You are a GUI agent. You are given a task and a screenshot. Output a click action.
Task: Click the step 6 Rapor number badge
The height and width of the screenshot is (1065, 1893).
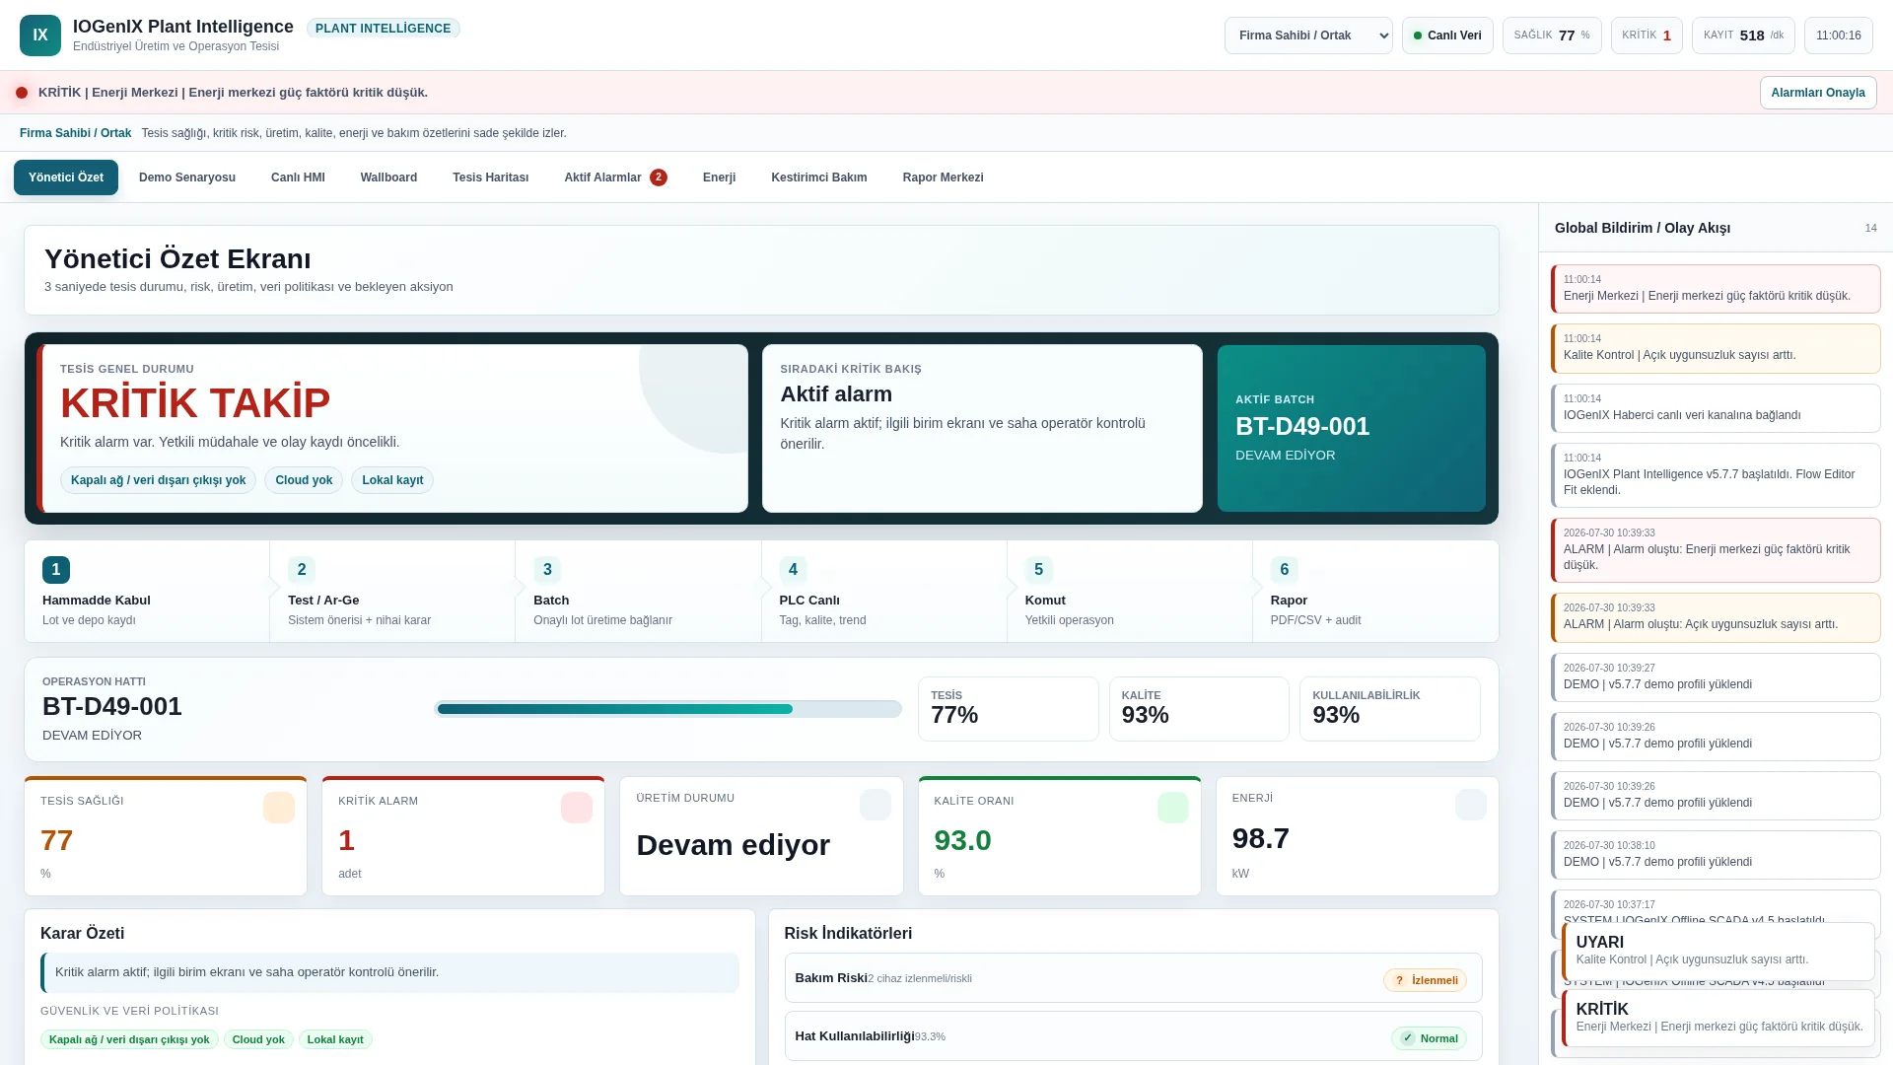1284,570
